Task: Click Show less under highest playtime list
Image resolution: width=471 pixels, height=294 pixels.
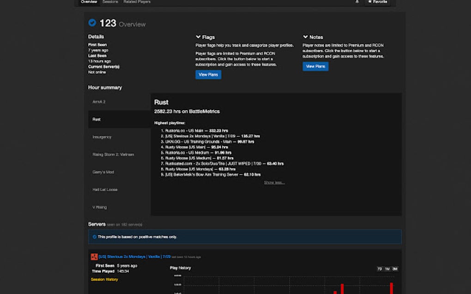Action: [x=274, y=182]
